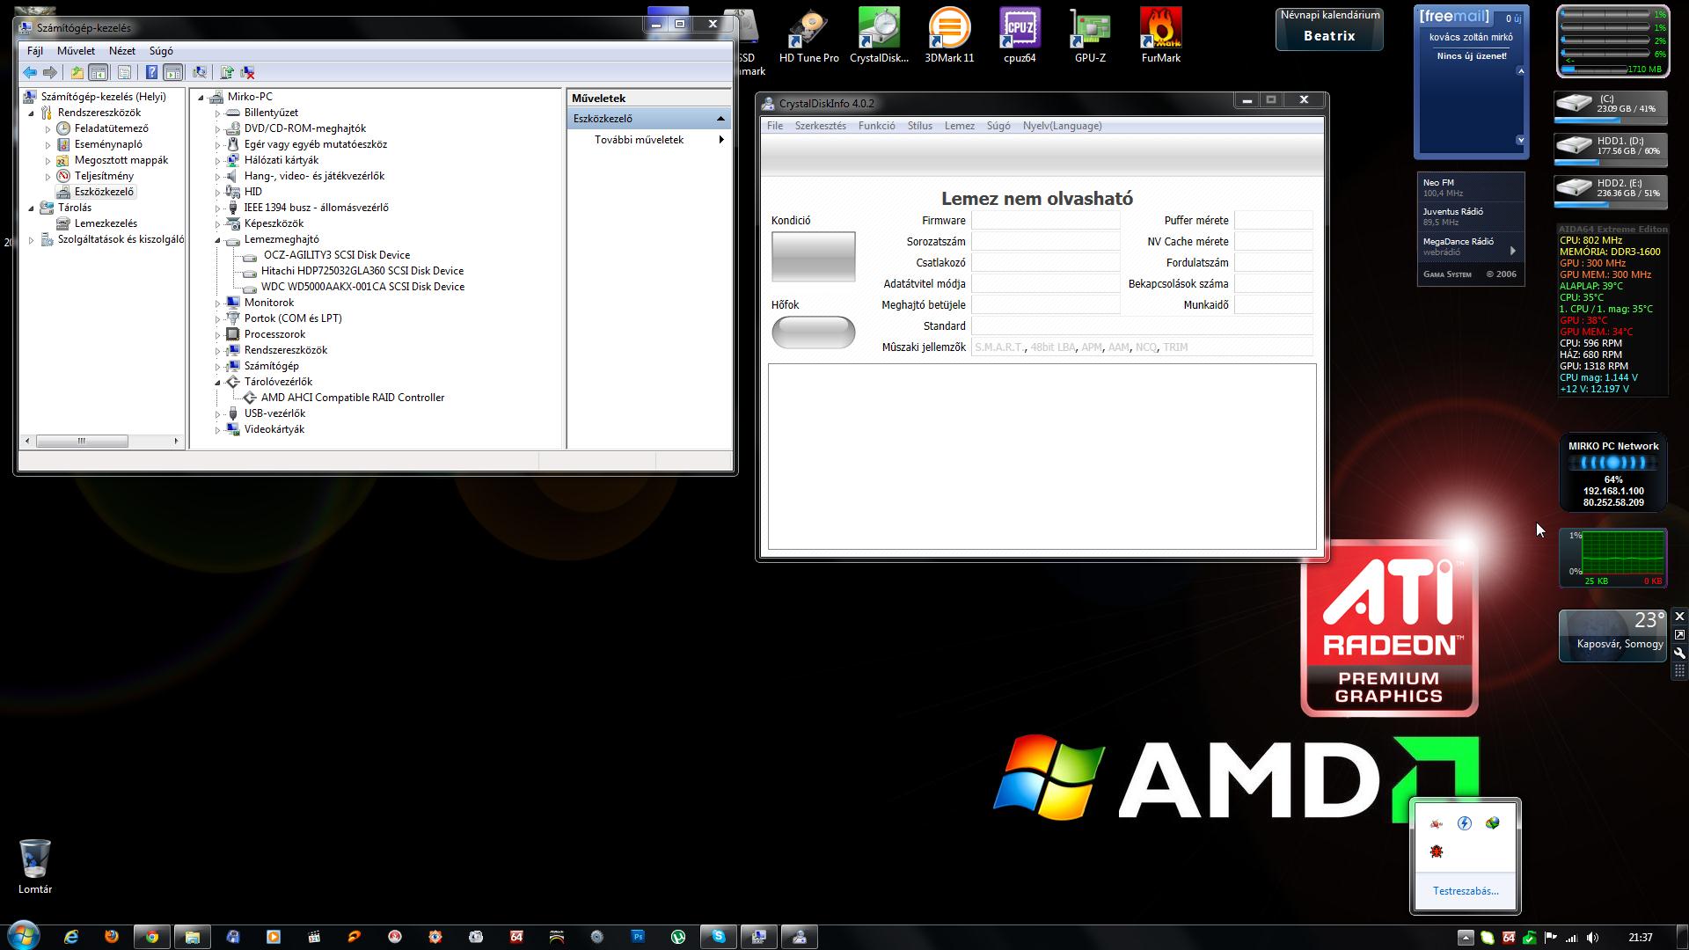
Task: Click the ladybug icon in tray popup
Action: [1437, 851]
